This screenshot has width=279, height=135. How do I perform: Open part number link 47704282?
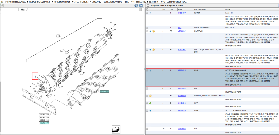click(x=182, y=88)
